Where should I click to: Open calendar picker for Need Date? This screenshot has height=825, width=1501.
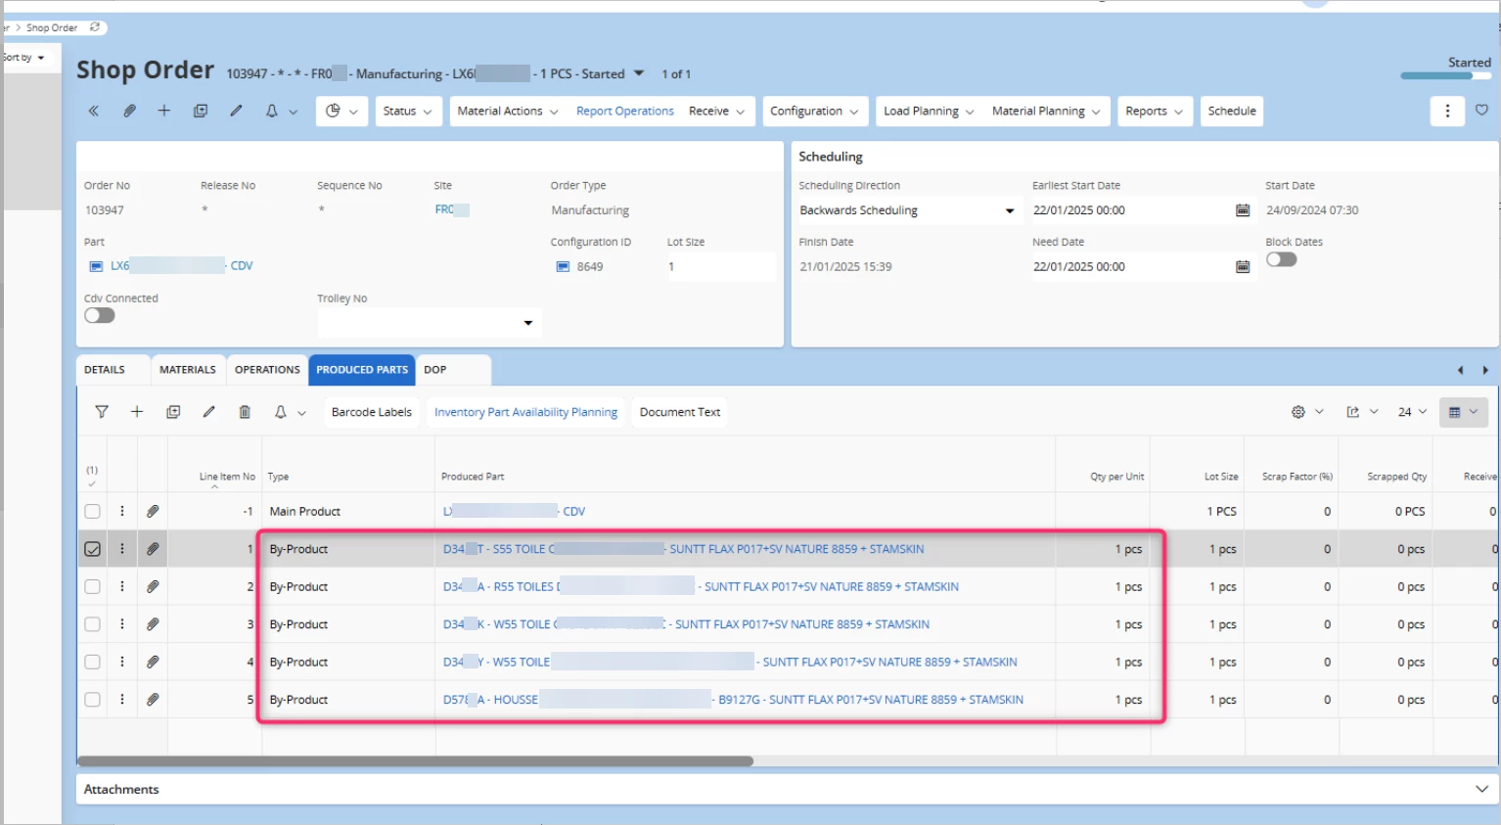pos(1243,267)
